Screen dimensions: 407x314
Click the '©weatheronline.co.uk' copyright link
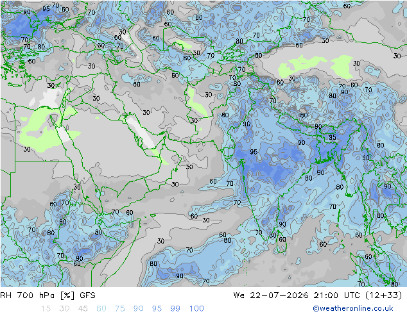pos(352,308)
